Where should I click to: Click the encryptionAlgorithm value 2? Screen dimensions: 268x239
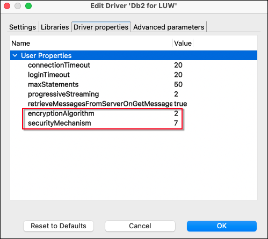click(x=176, y=113)
